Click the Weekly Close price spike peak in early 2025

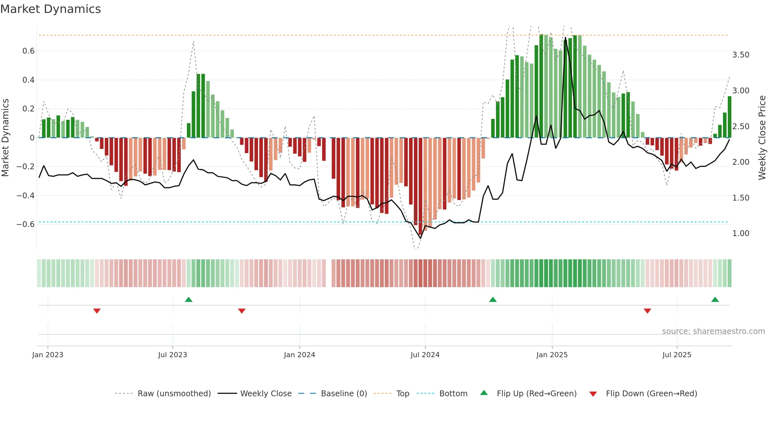pos(566,38)
